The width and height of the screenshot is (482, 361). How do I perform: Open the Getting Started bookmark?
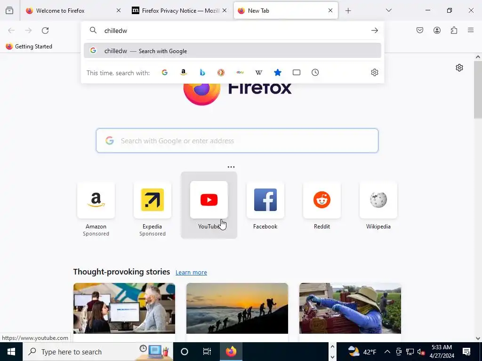click(29, 47)
